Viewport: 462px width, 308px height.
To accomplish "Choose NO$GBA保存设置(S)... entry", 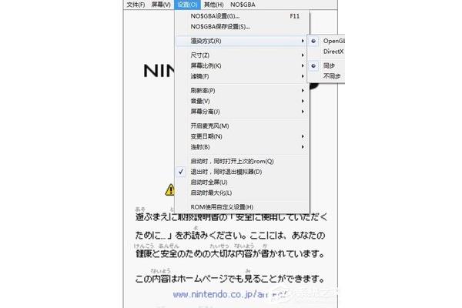I will 242,27.
